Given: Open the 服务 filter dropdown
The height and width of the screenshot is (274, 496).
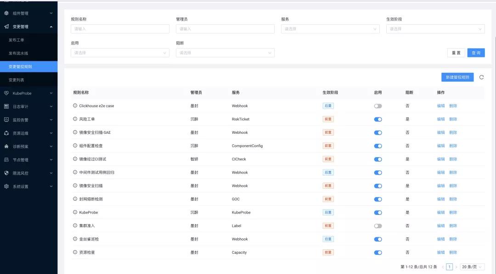Looking at the screenshot, I should [x=330, y=28].
